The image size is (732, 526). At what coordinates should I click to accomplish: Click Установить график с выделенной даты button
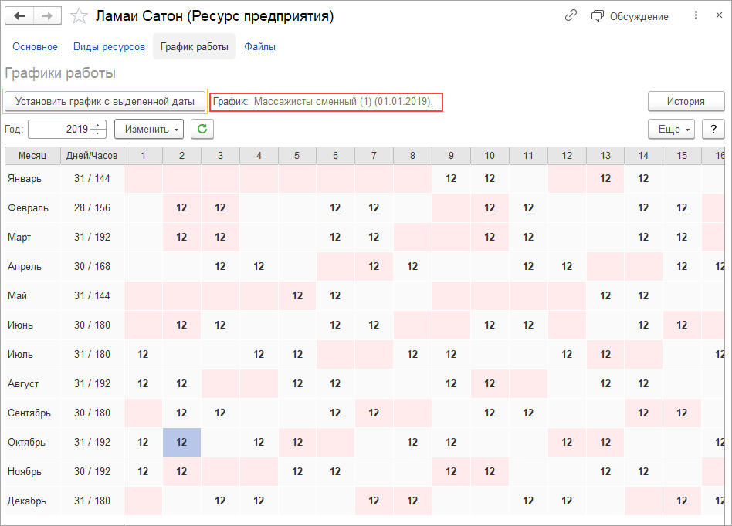click(105, 101)
